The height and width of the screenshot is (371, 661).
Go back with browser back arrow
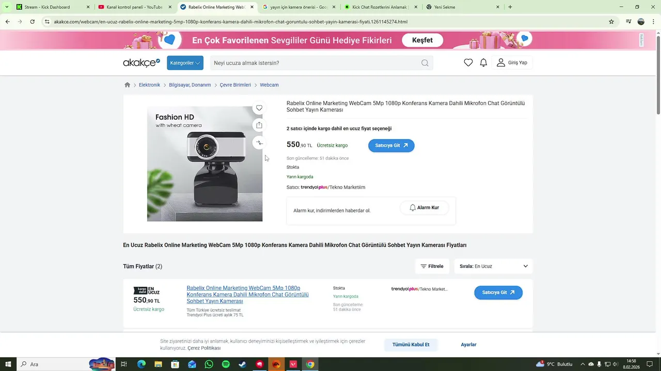coord(7,22)
